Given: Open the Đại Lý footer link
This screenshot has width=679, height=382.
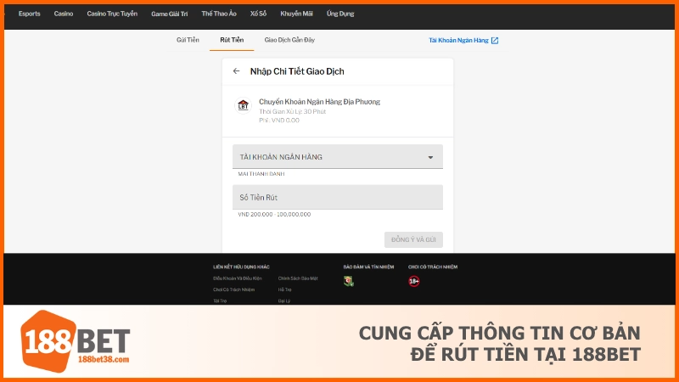Looking at the screenshot, I should pos(284,301).
